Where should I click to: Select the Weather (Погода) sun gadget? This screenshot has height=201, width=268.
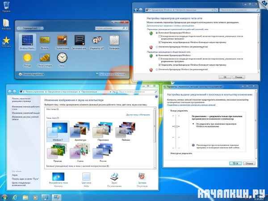pyautogui.click(x=27, y=59)
